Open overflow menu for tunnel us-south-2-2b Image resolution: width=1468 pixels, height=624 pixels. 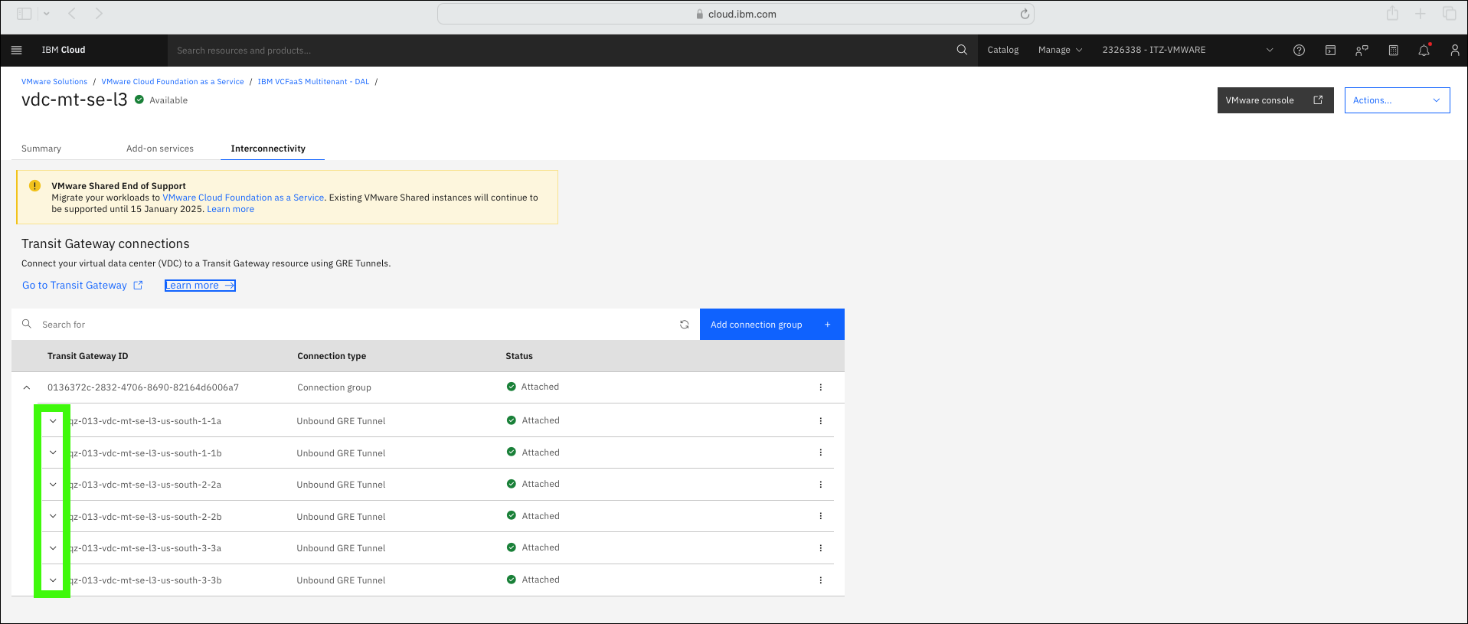(820, 516)
